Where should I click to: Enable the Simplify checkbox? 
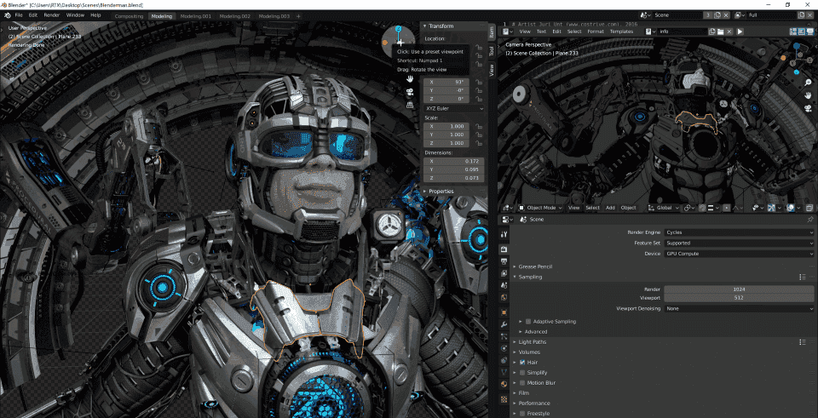click(522, 373)
